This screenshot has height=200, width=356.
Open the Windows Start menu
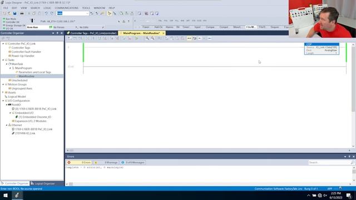[6, 195]
